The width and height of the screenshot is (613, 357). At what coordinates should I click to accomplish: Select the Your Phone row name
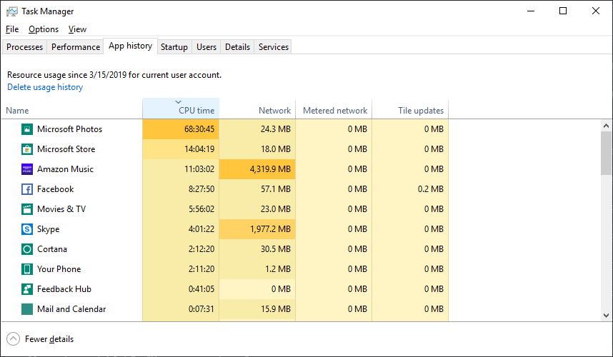tap(59, 269)
